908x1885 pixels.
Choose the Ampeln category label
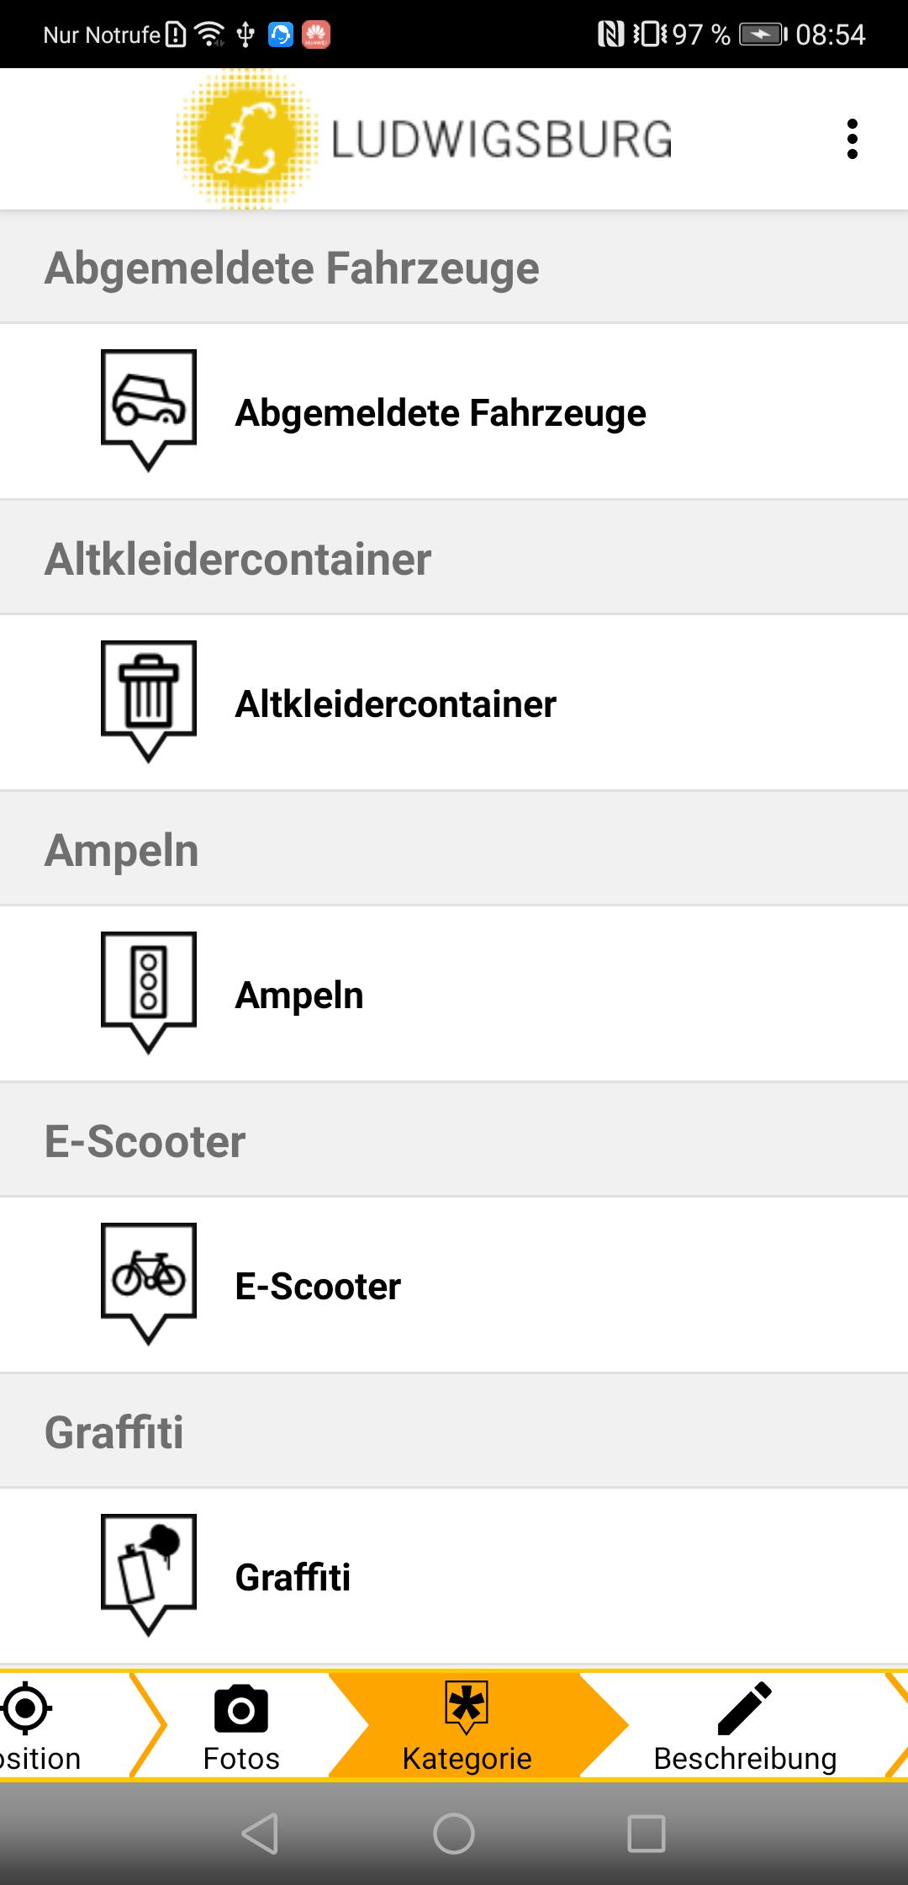pyautogui.click(x=299, y=995)
